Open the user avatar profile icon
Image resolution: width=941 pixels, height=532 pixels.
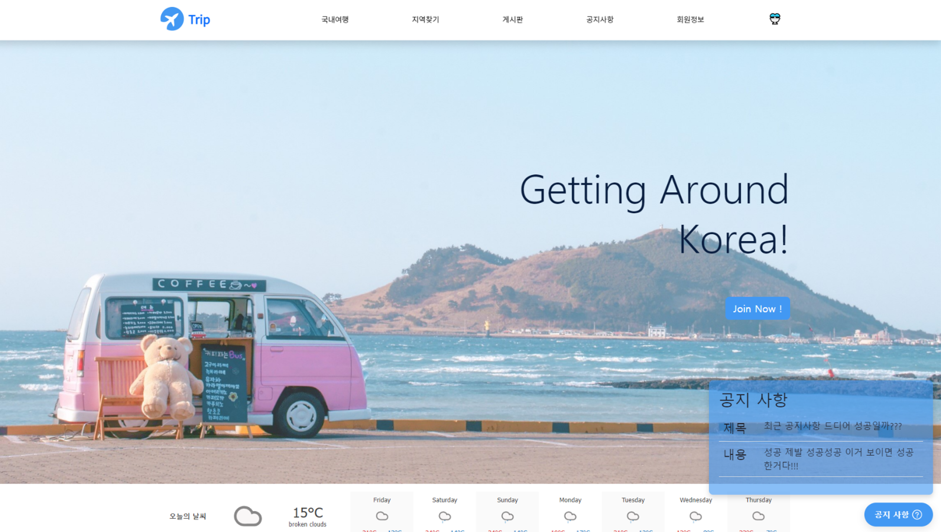click(x=774, y=19)
